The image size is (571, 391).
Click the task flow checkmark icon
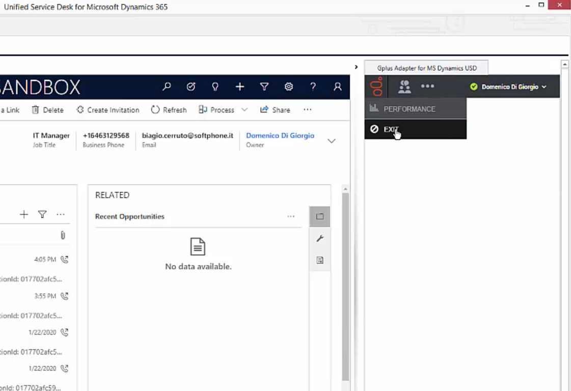pyautogui.click(x=191, y=87)
